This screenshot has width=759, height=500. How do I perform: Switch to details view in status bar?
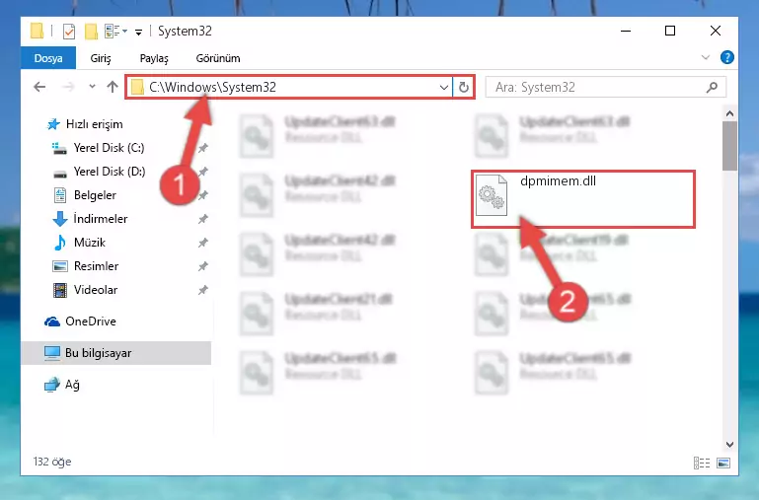click(x=702, y=464)
